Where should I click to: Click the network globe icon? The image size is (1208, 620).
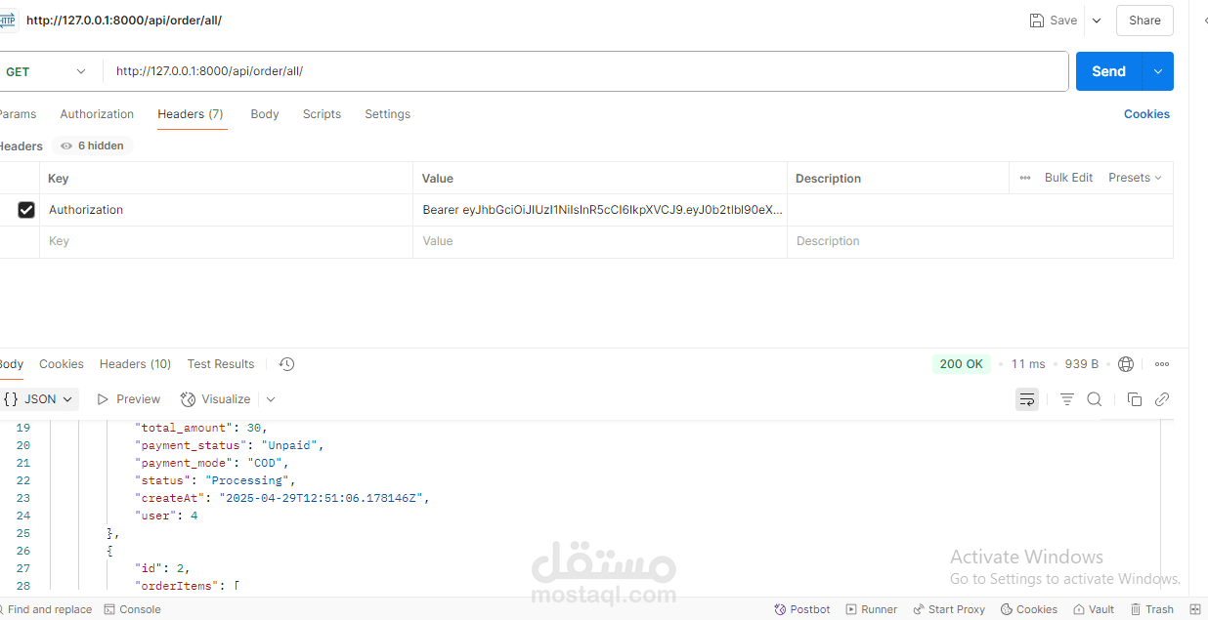(1126, 364)
